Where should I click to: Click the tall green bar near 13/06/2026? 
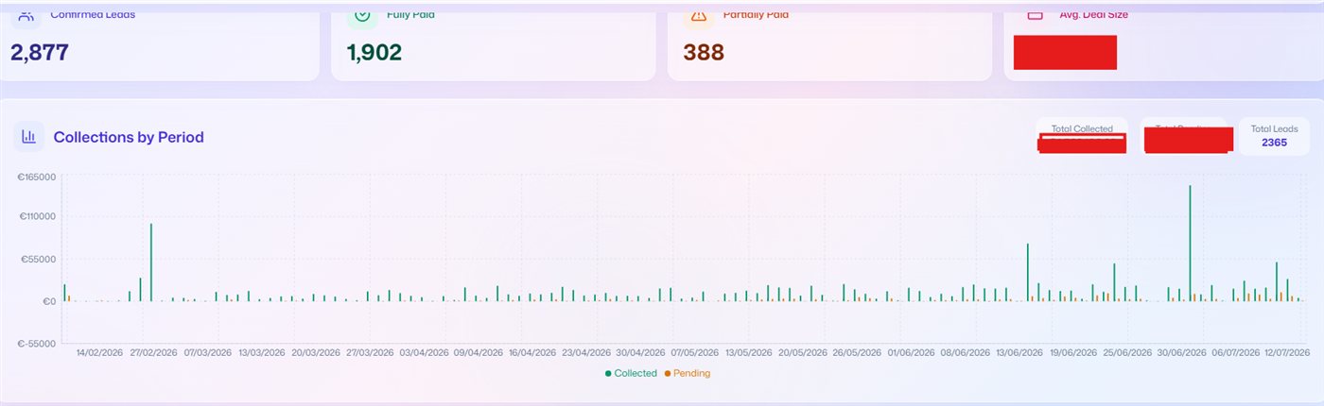1028,273
